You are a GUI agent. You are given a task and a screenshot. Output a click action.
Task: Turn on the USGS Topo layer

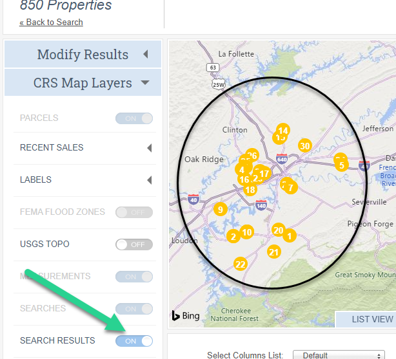(x=134, y=244)
